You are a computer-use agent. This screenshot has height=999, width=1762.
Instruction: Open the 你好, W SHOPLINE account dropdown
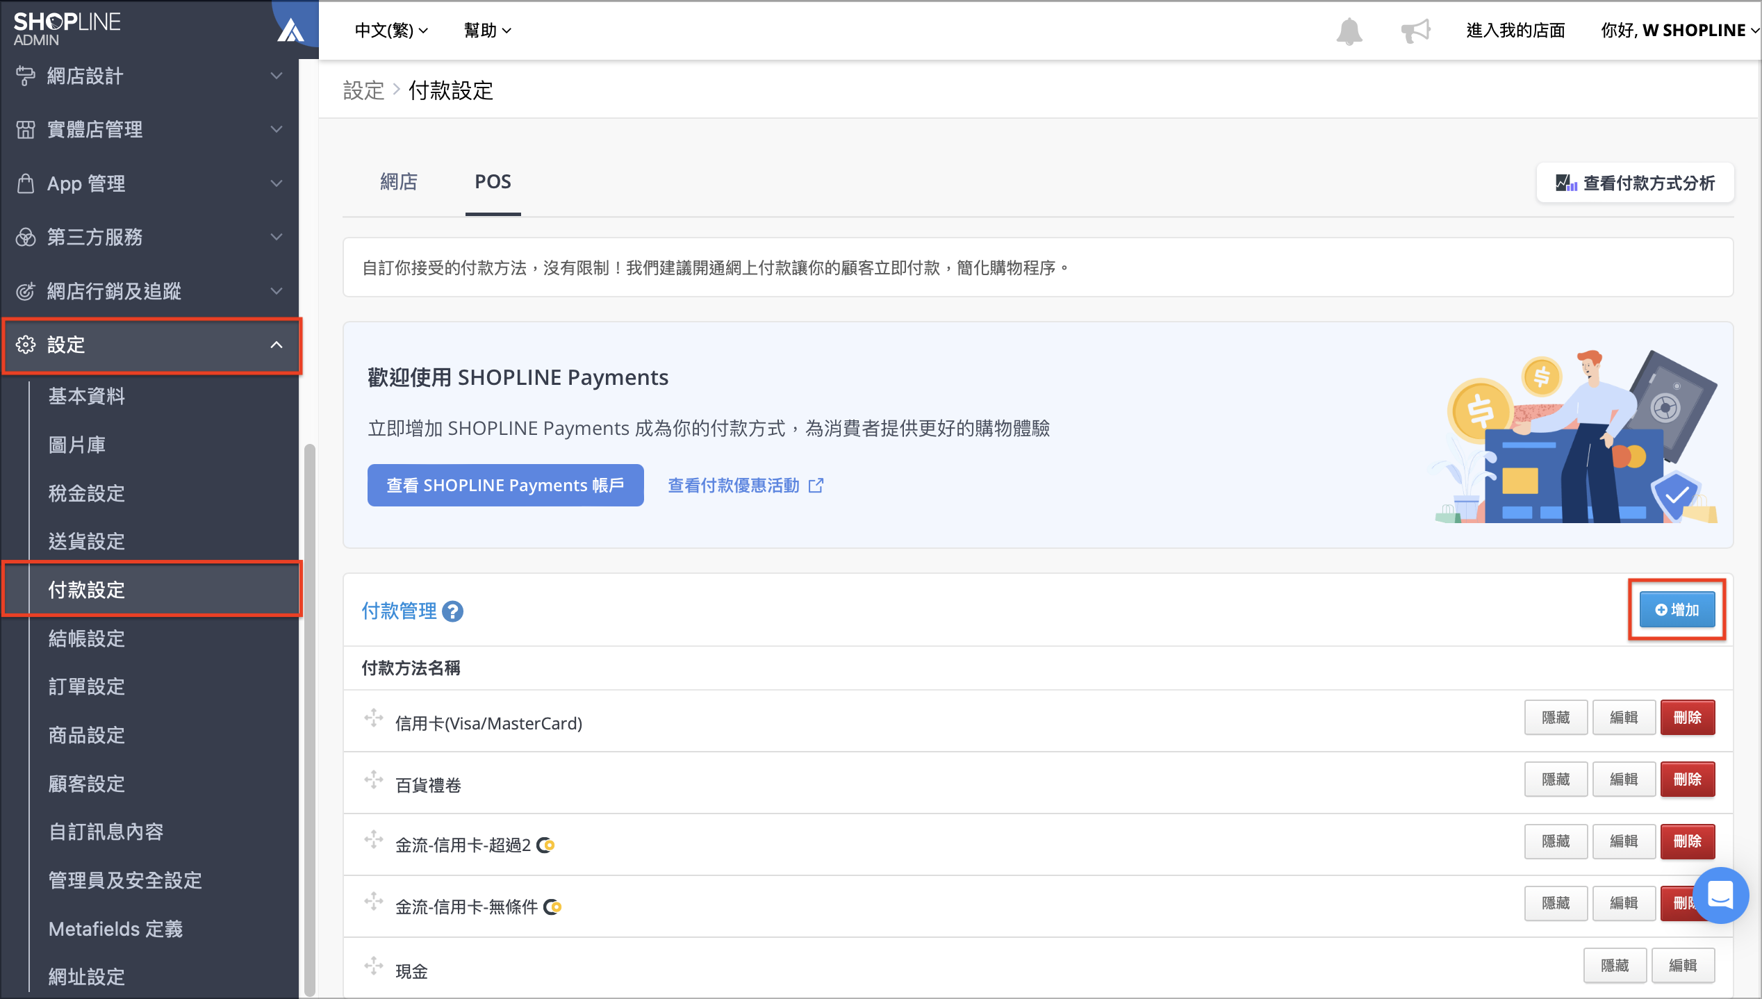pyautogui.click(x=1680, y=30)
